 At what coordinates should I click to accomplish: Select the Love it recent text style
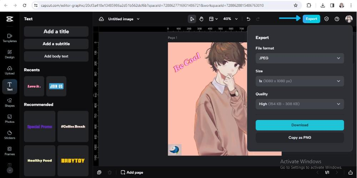34,86
